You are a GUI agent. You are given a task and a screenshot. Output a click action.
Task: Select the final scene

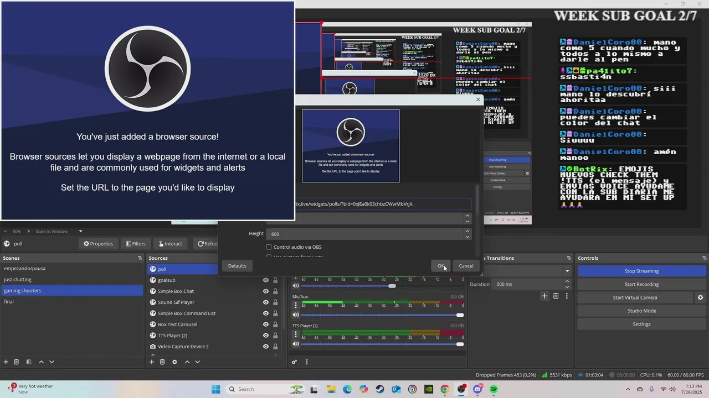[72, 302]
